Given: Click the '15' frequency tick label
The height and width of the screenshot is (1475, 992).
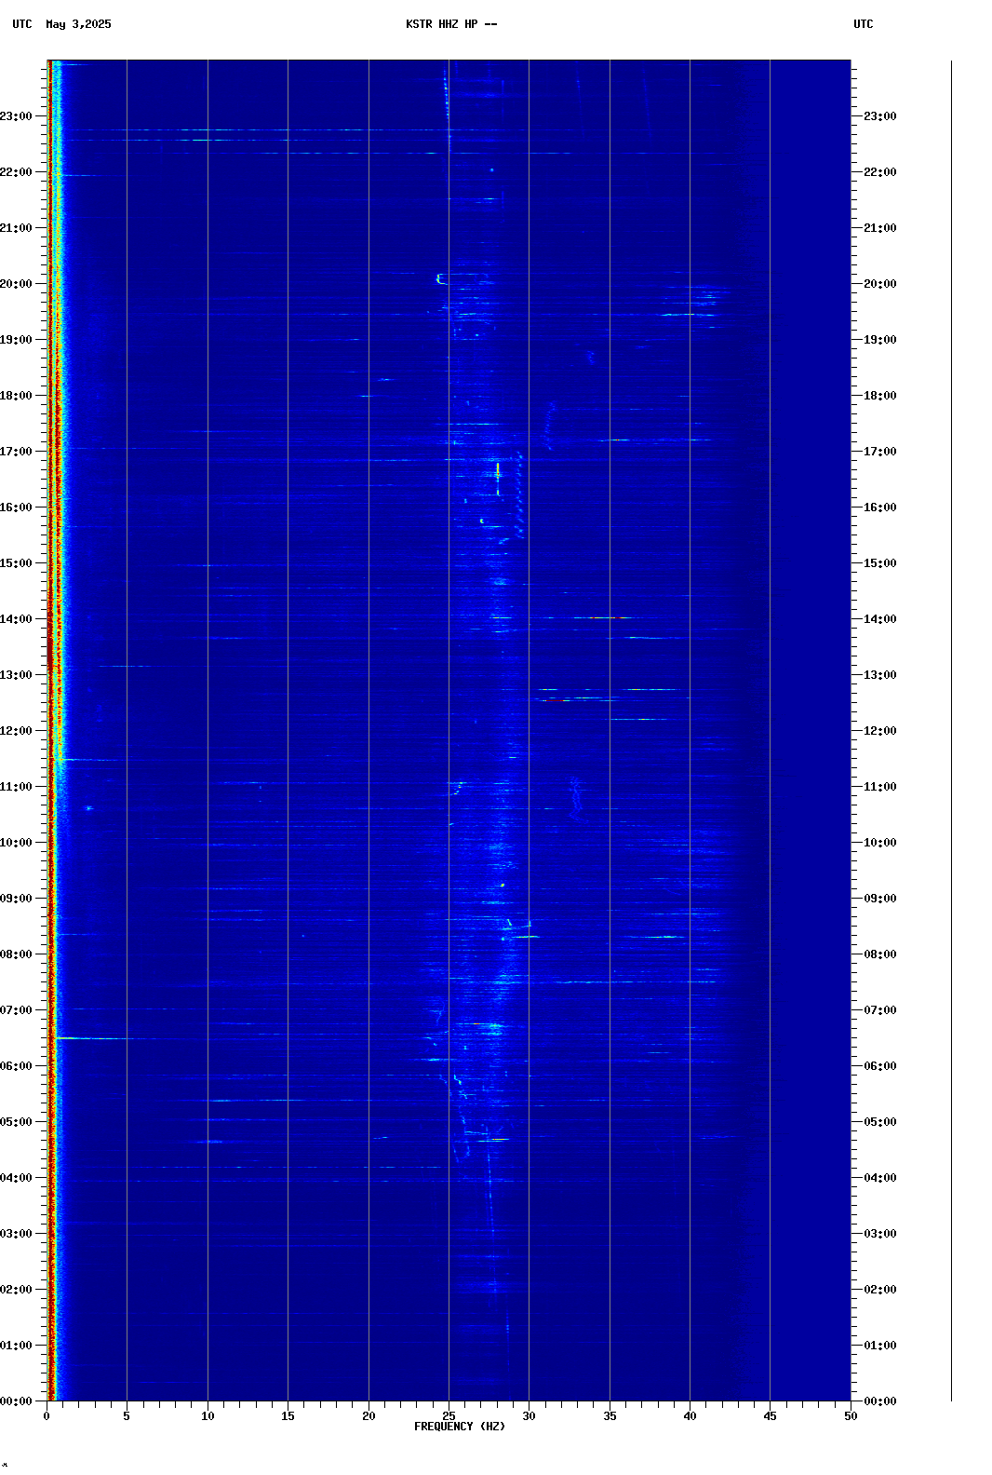Looking at the screenshot, I should coord(288,1416).
